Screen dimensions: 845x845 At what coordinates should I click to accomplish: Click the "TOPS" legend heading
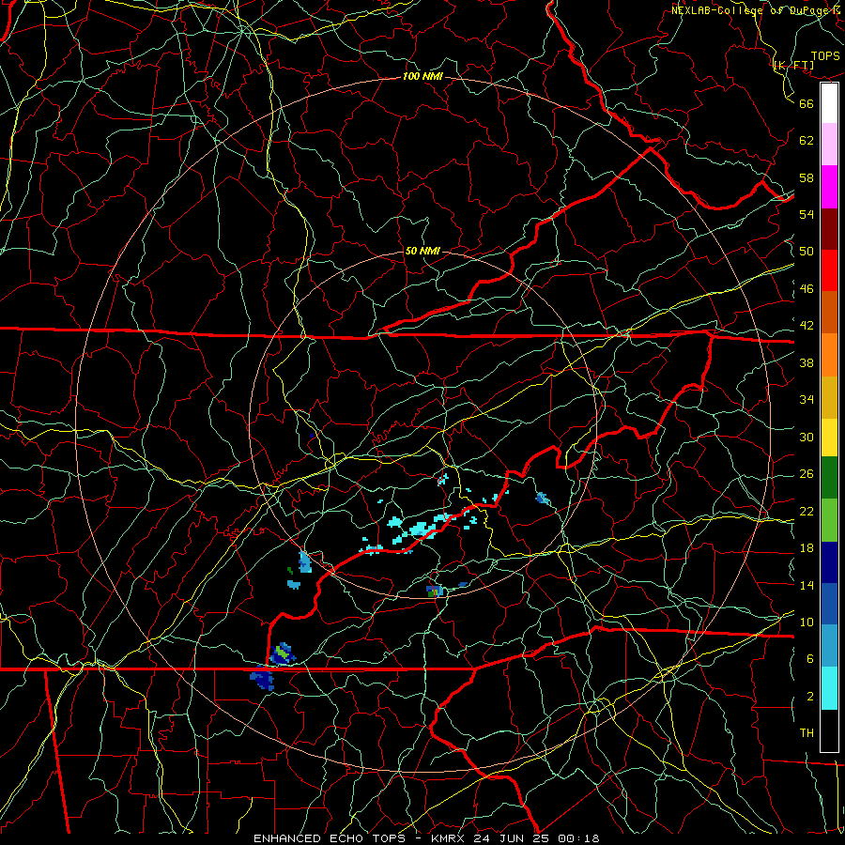pos(825,56)
